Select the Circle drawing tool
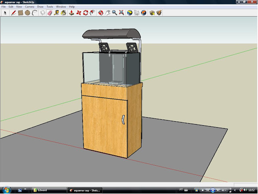Image resolution: width=258 pixels, height=194 pixels. pyautogui.click(x=27, y=13)
